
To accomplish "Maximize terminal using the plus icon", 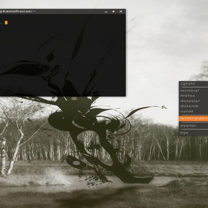I will 113,11.
